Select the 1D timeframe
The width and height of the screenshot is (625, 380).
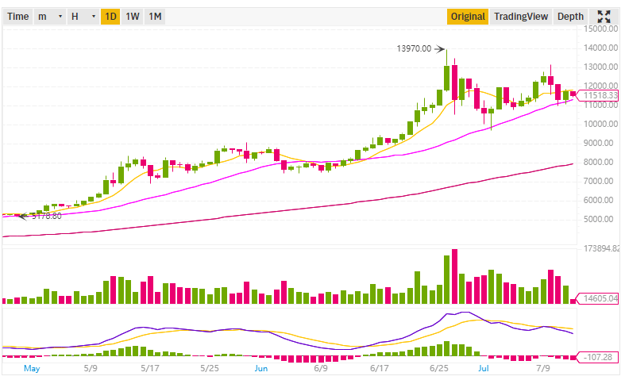(x=110, y=17)
